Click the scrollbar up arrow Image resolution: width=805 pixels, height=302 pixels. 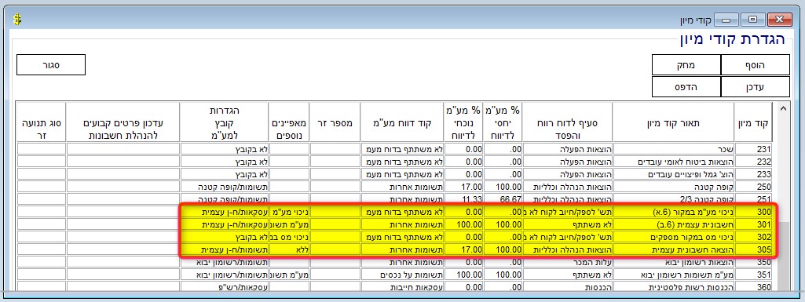pos(783,109)
